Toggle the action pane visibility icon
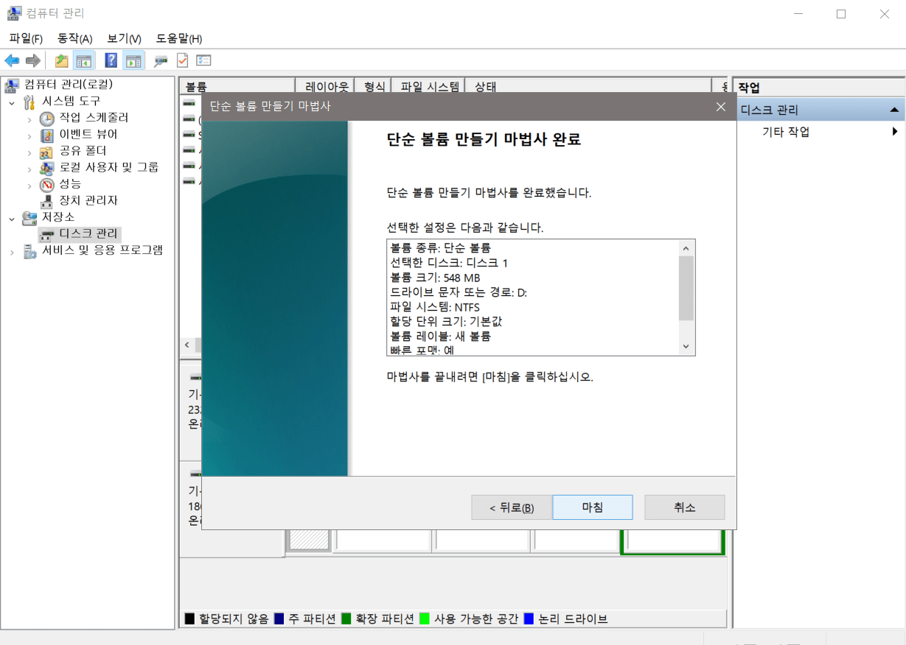The height and width of the screenshot is (645, 906). pyautogui.click(x=133, y=60)
